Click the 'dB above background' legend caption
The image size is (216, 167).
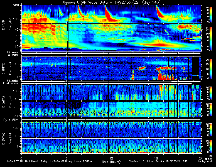(x=205, y=159)
